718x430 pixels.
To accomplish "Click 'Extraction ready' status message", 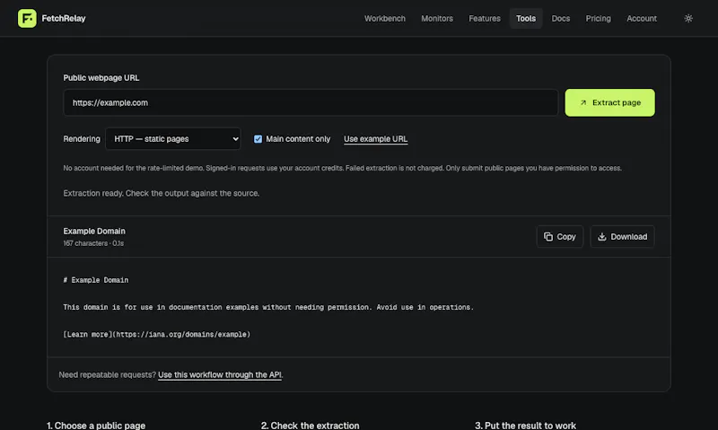I will tap(162, 193).
